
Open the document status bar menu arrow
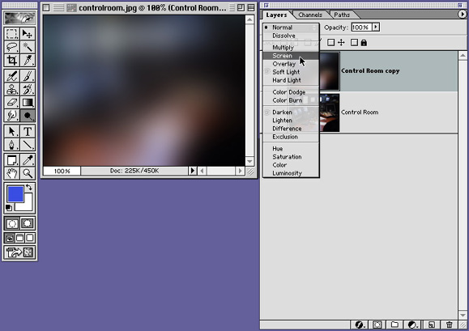tap(192, 171)
